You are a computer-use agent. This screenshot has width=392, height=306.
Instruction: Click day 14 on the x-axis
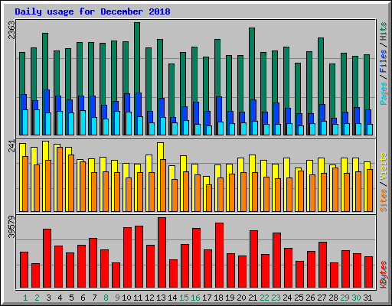click(x=172, y=298)
